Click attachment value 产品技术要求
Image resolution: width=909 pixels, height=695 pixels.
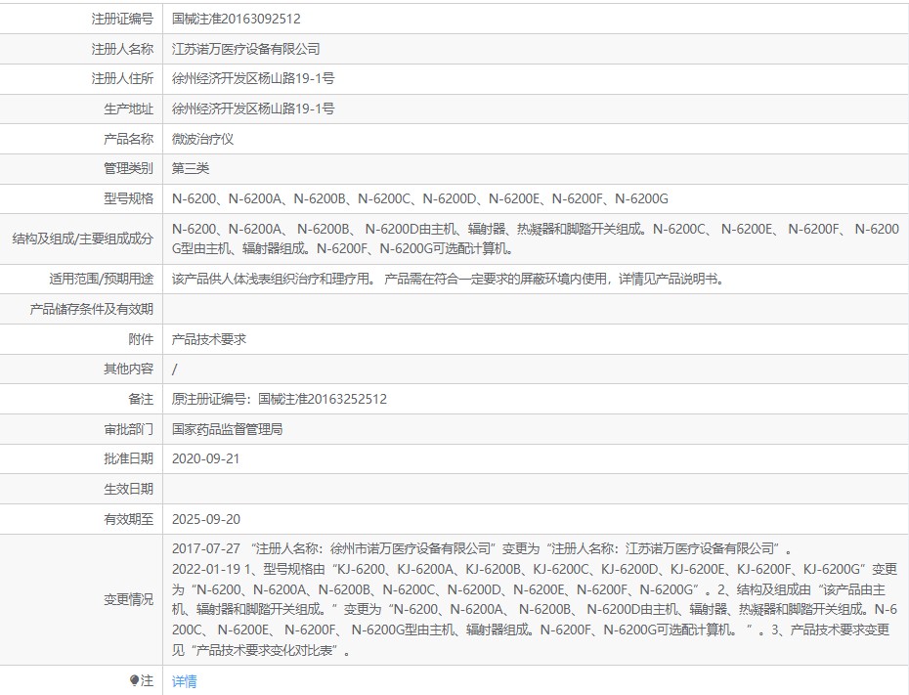coord(209,339)
